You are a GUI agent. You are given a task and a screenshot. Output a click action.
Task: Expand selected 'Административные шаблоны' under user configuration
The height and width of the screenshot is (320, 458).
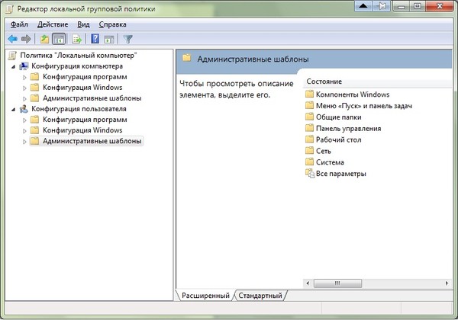point(24,142)
